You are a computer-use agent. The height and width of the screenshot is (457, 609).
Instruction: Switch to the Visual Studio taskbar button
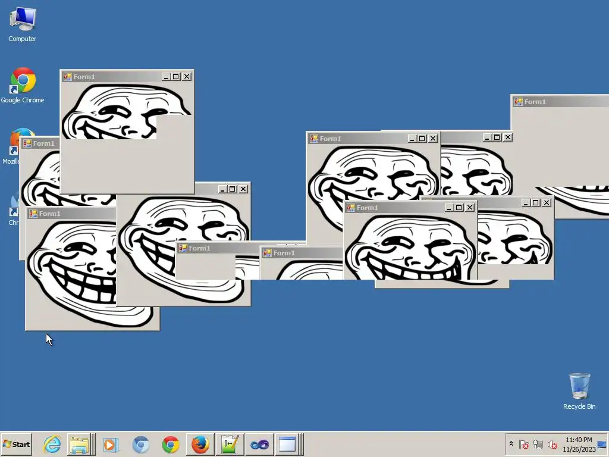(259, 444)
